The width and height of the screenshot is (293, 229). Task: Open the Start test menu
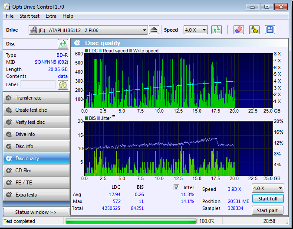[30, 16]
